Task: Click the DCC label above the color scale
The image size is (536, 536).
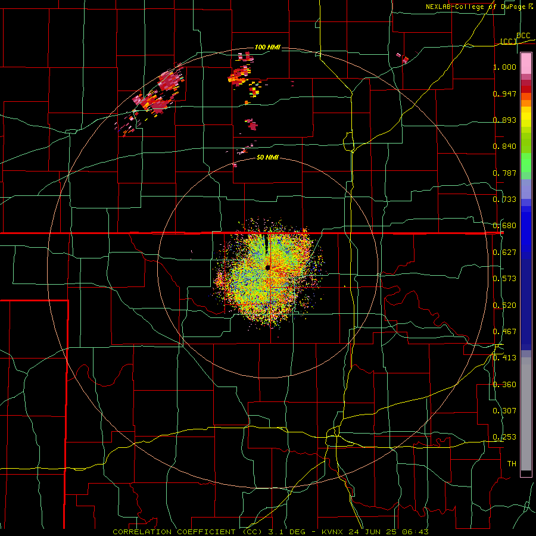Action: [x=523, y=36]
